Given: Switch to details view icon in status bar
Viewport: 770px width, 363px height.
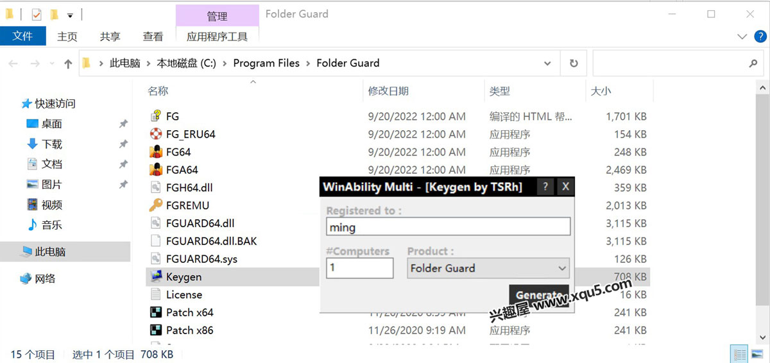Looking at the screenshot, I should (x=740, y=354).
